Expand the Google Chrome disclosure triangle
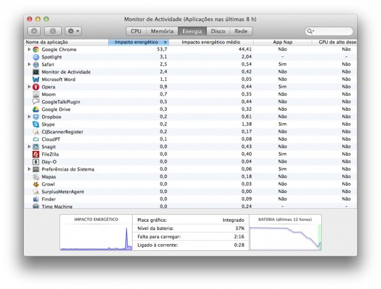Viewport: 381px width, 289px height. coord(29,49)
